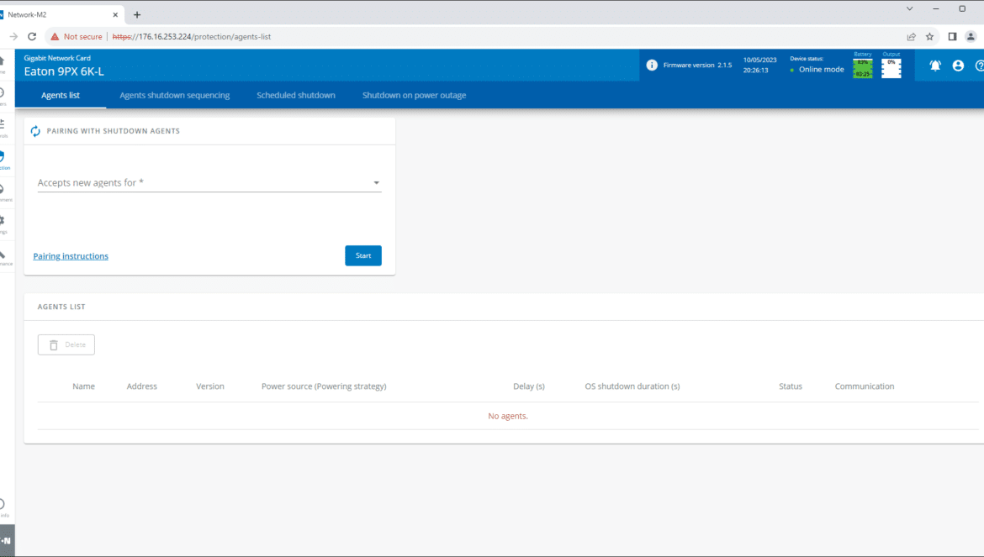Open a new browser tab
Screen dimensions: 984x557
coord(137,14)
